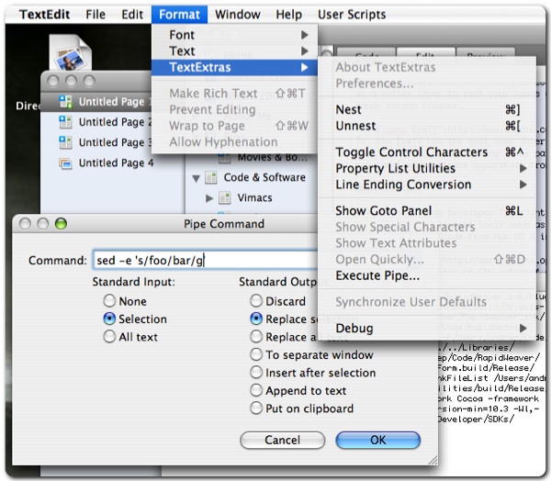551x481 pixels.
Task: Open the Window menu in the menu bar
Action: (x=238, y=15)
